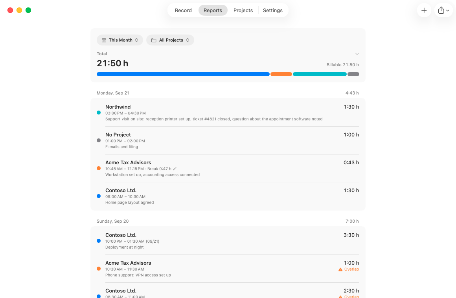Collapse the Total summary chevron
This screenshot has width=456, height=298.
click(357, 54)
